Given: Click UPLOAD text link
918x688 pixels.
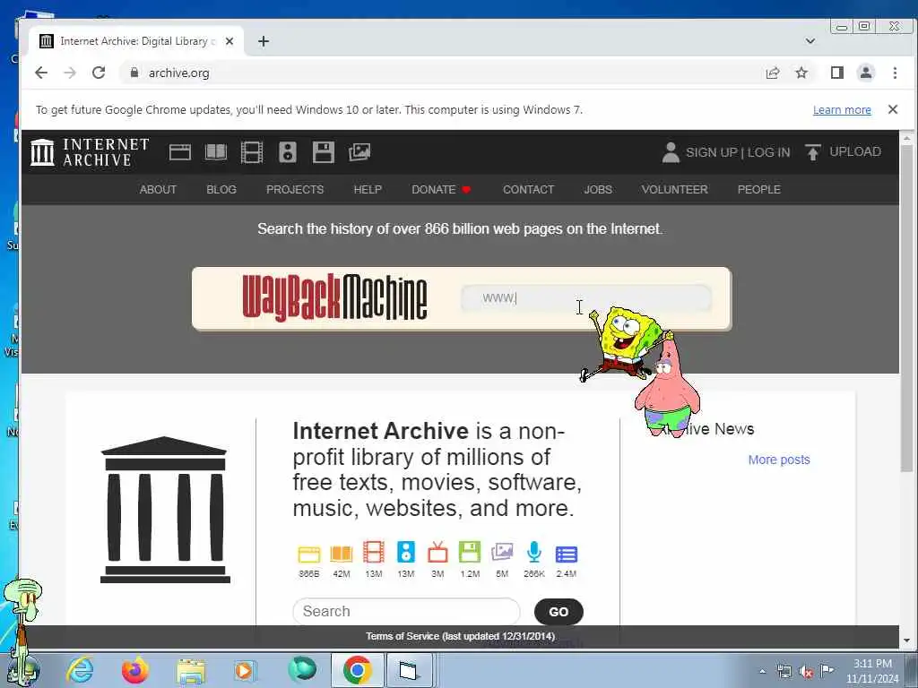Looking at the screenshot, I should pyautogui.click(x=854, y=151).
